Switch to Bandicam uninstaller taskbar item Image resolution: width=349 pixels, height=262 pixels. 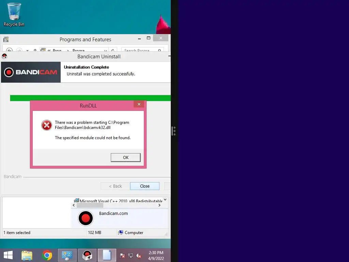pyautogui.click(x=87, y=255)
